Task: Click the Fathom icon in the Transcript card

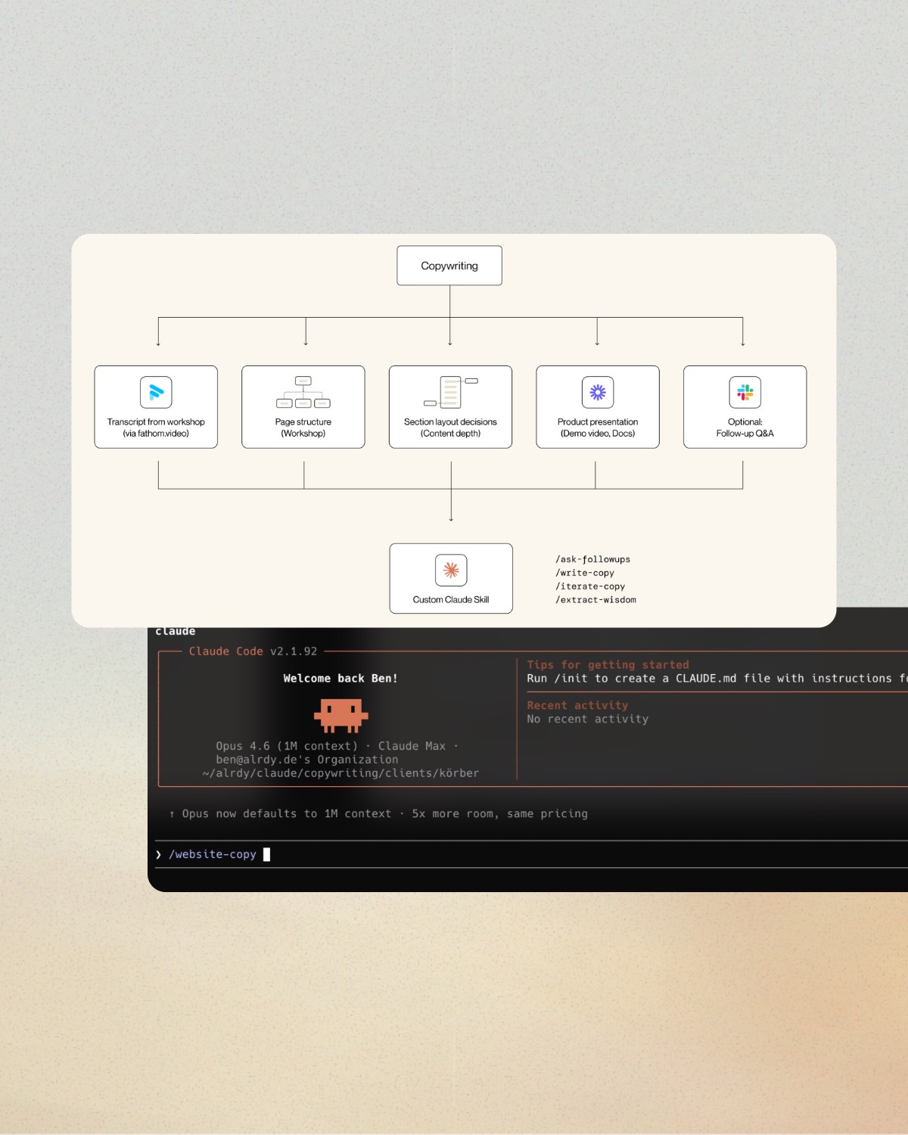Action: tap(156, 392)
